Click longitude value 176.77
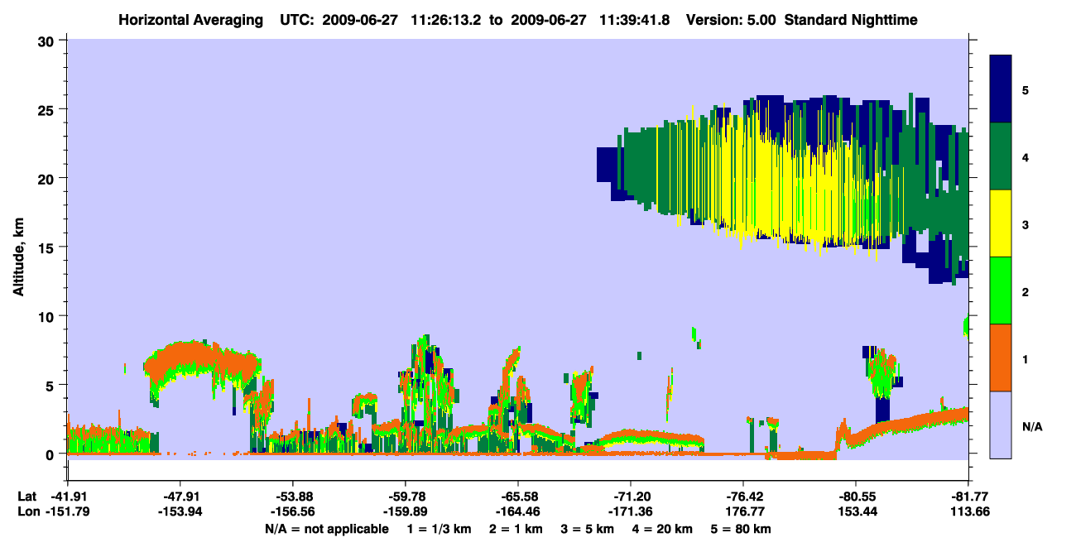 [x=742, y=511]
